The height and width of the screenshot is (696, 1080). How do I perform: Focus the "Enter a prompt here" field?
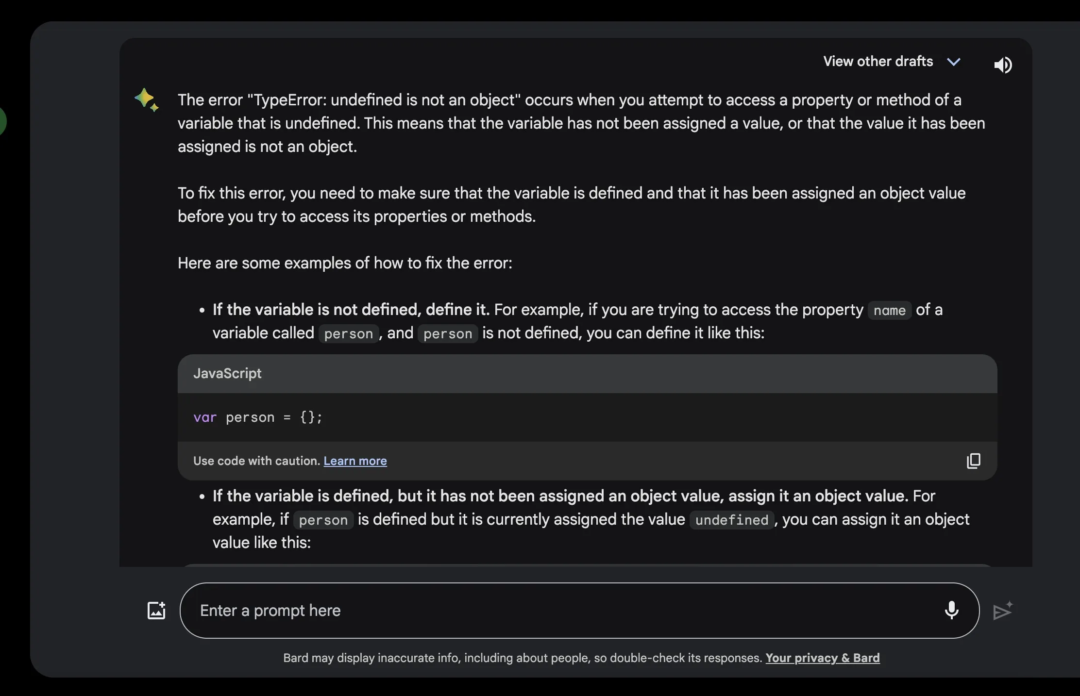[558, 611]
